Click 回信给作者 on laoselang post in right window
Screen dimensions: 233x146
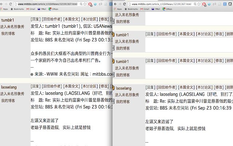coord(167,87)
